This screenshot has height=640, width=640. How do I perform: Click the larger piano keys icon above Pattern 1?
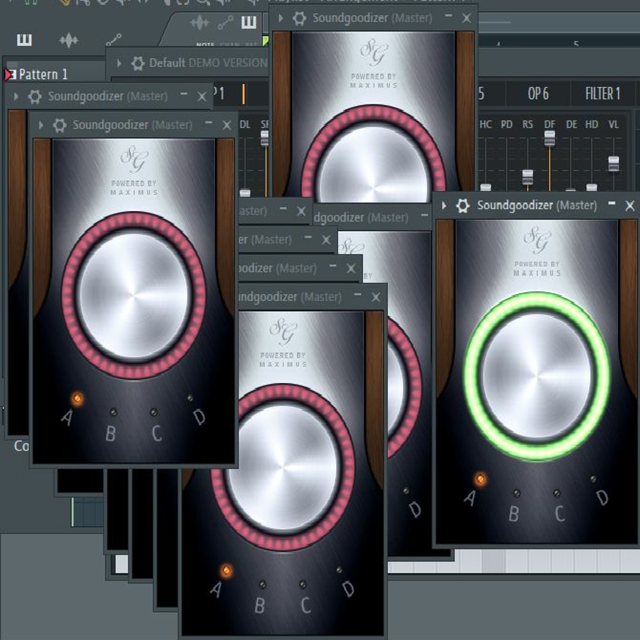pos(24,40)
